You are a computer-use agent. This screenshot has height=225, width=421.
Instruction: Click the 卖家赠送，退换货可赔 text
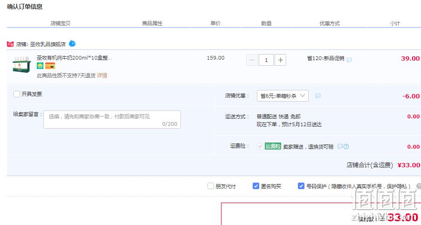[308, 147]
